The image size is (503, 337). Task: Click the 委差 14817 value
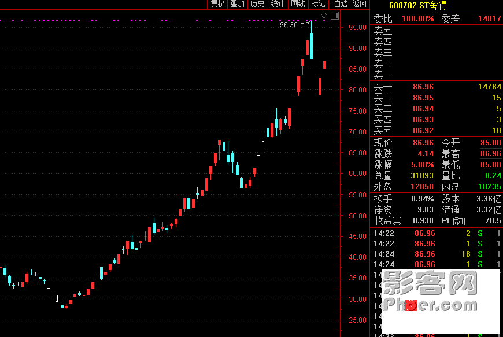pos(490,18)
